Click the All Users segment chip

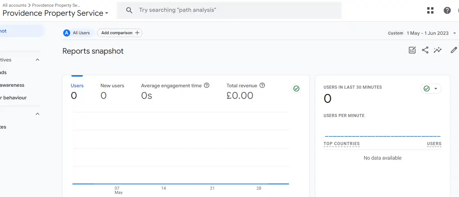[x=77, y=33]
